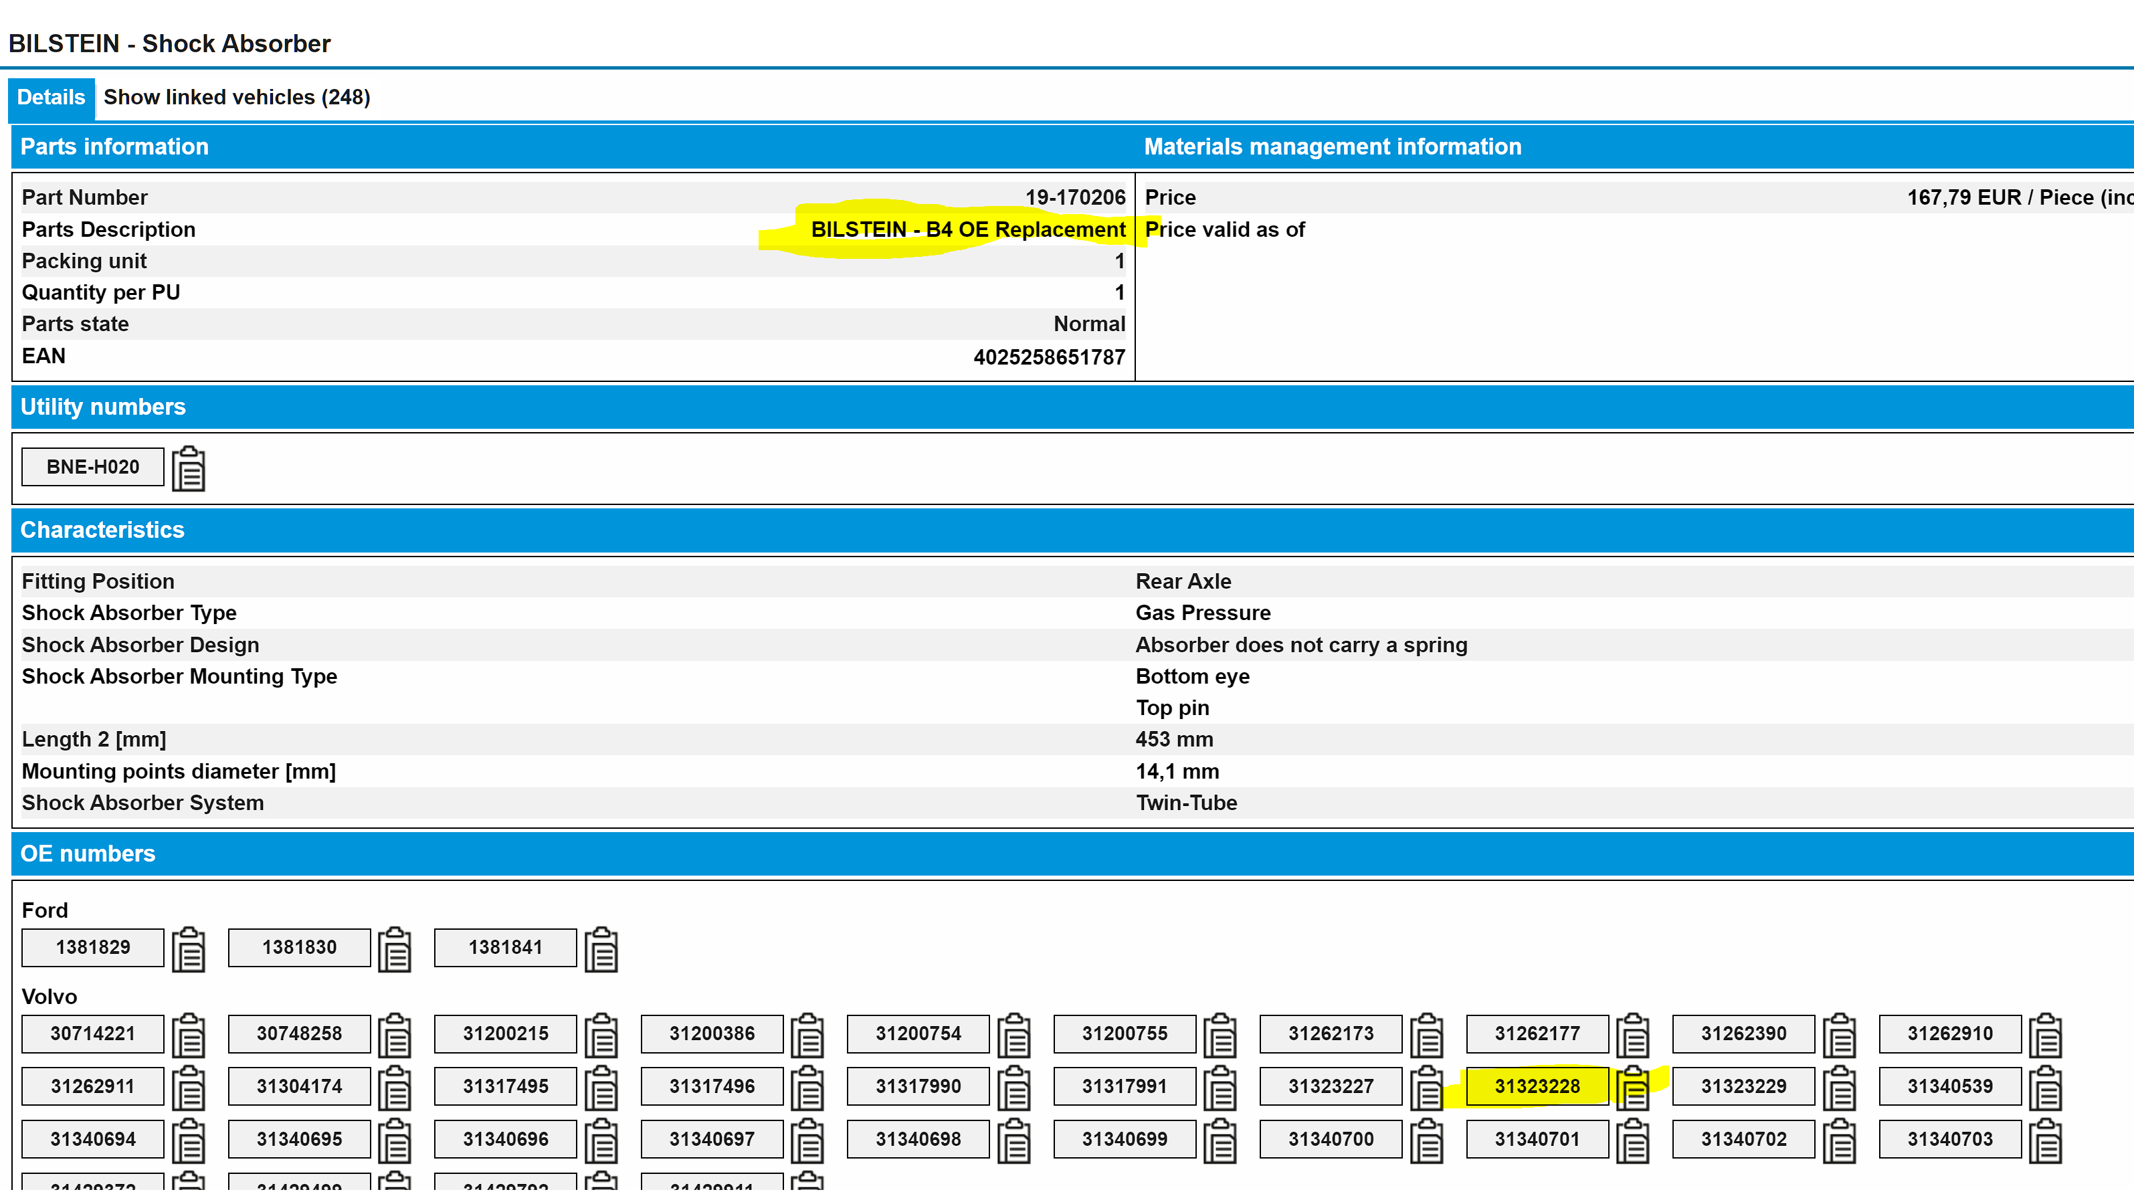Copy Volvo OE number 31340694
This screenshot has width=2134, height=1194.
[189, 1142]
